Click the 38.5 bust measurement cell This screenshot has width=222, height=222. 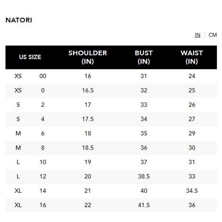(144, 176)
